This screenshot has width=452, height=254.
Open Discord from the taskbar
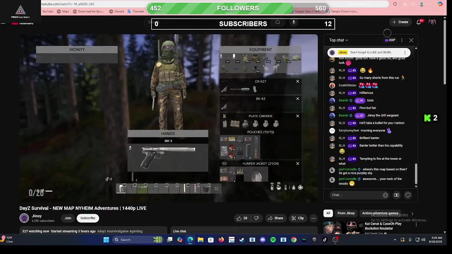[263, 240]
